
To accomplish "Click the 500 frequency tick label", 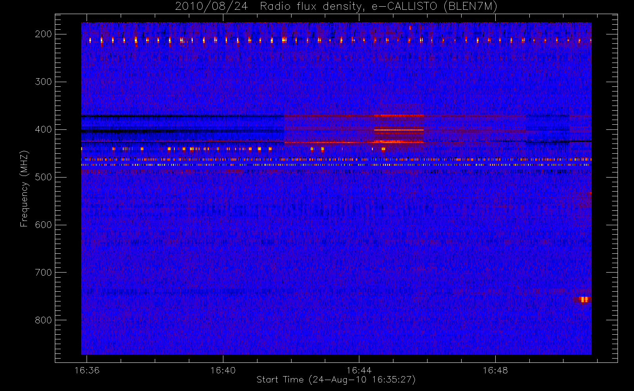I will 43,177.
